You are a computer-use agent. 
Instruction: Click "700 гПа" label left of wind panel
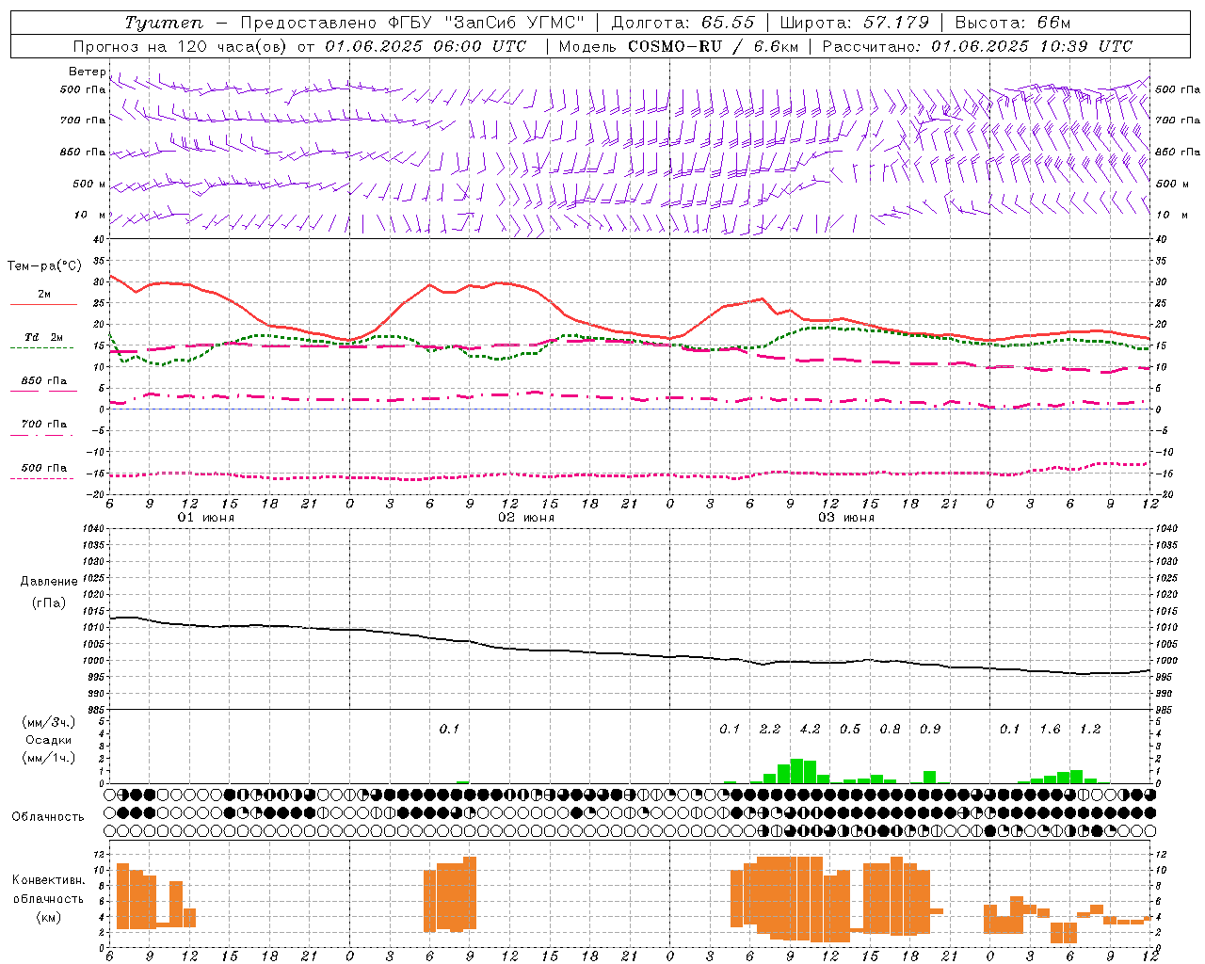[x=83, y=120]
